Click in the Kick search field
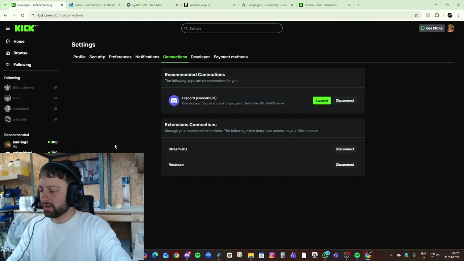464x261 pixels. (232, 28)
